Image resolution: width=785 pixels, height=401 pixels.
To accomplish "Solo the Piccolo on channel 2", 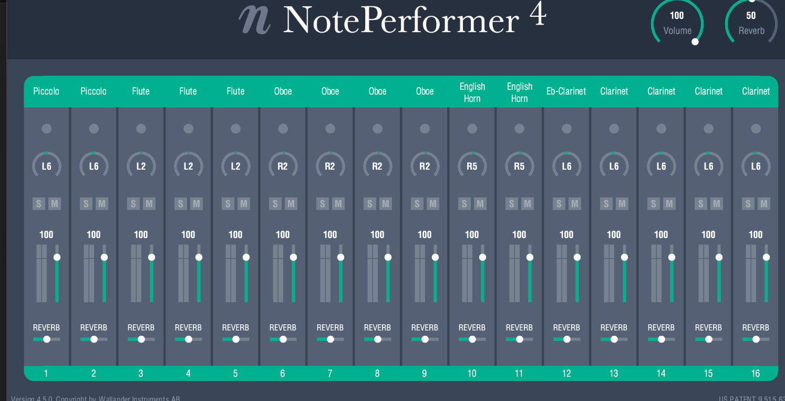I will click(86, 203).
